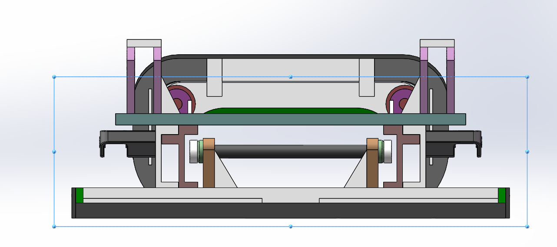Select the left brown bracket on the shaft
The height and width of the screenshot is (247, 557).
[209, 163]
